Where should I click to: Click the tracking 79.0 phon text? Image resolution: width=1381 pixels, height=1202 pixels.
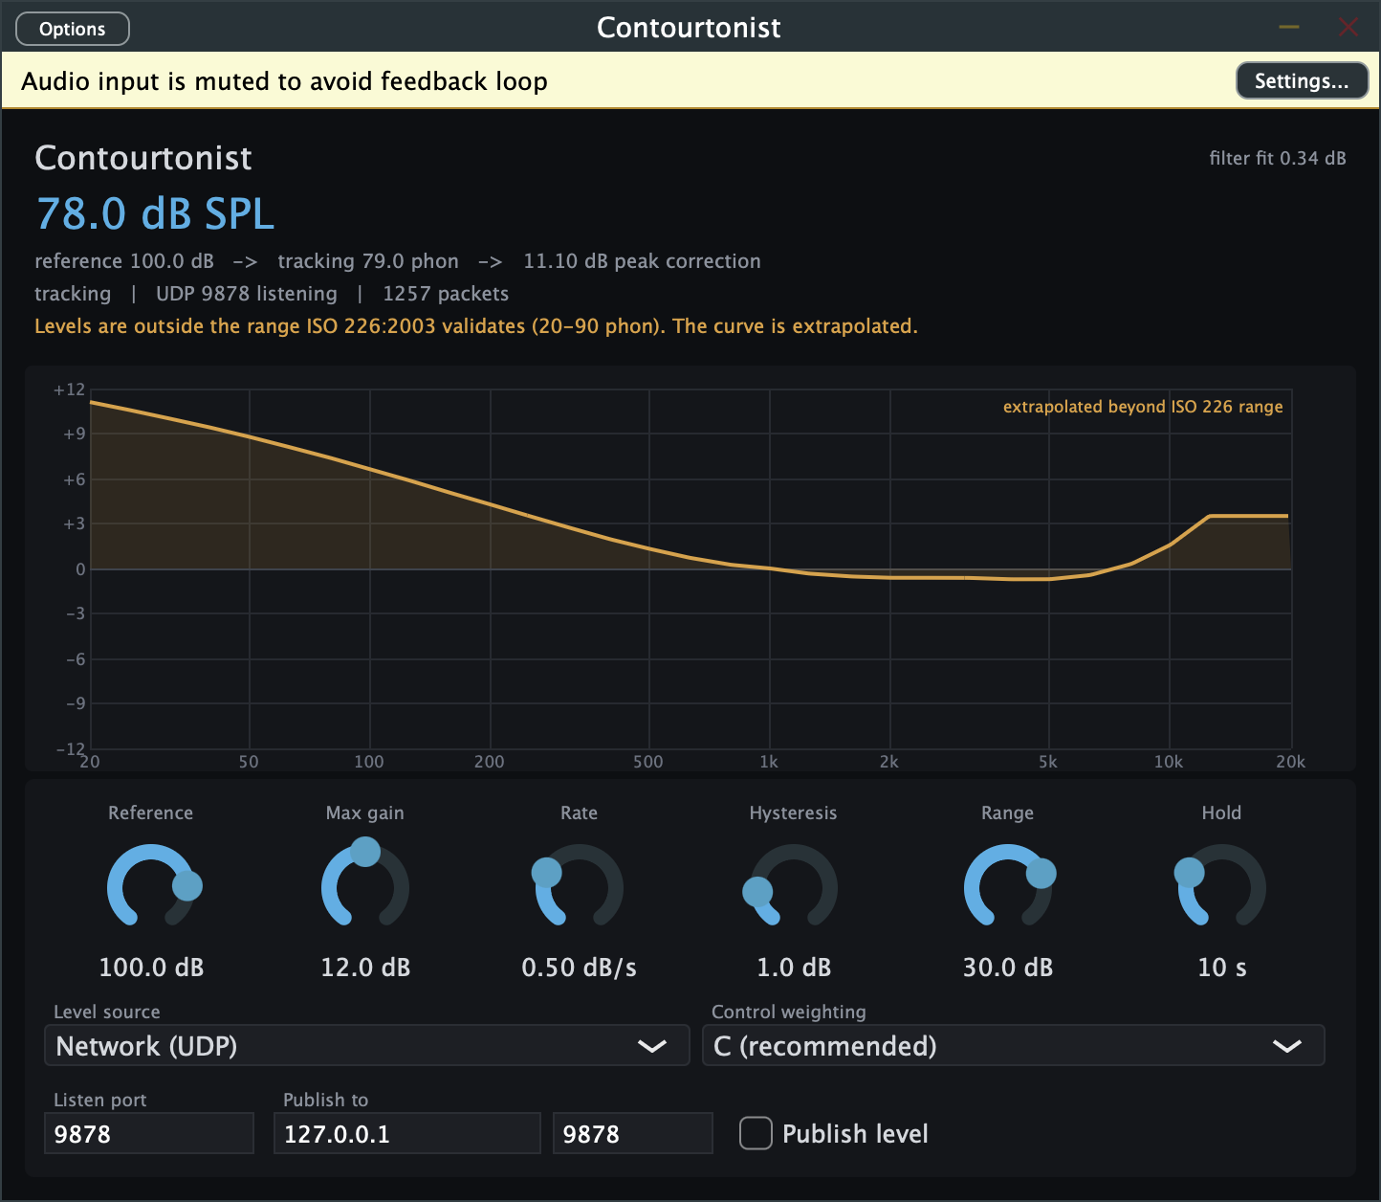[x=368, y=261]
